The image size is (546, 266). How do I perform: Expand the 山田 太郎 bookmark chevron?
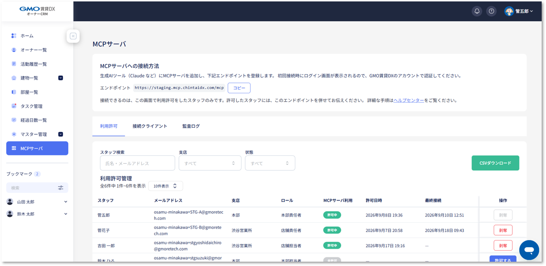(66, 202)
